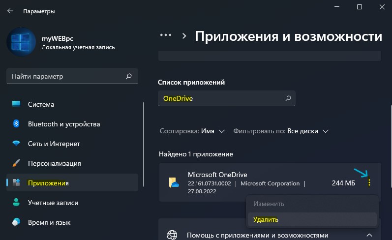Image resolution: width=392 pixels, height=240 pixels.
Task: Click the magnifier icon in Найти параметр
Action: 129,76
